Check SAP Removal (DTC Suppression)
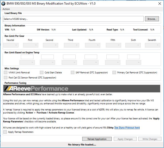 tap(73, 72)
